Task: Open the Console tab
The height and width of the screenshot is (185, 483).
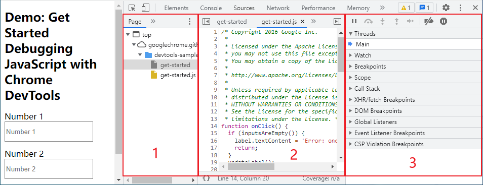Action: (211, 8)
